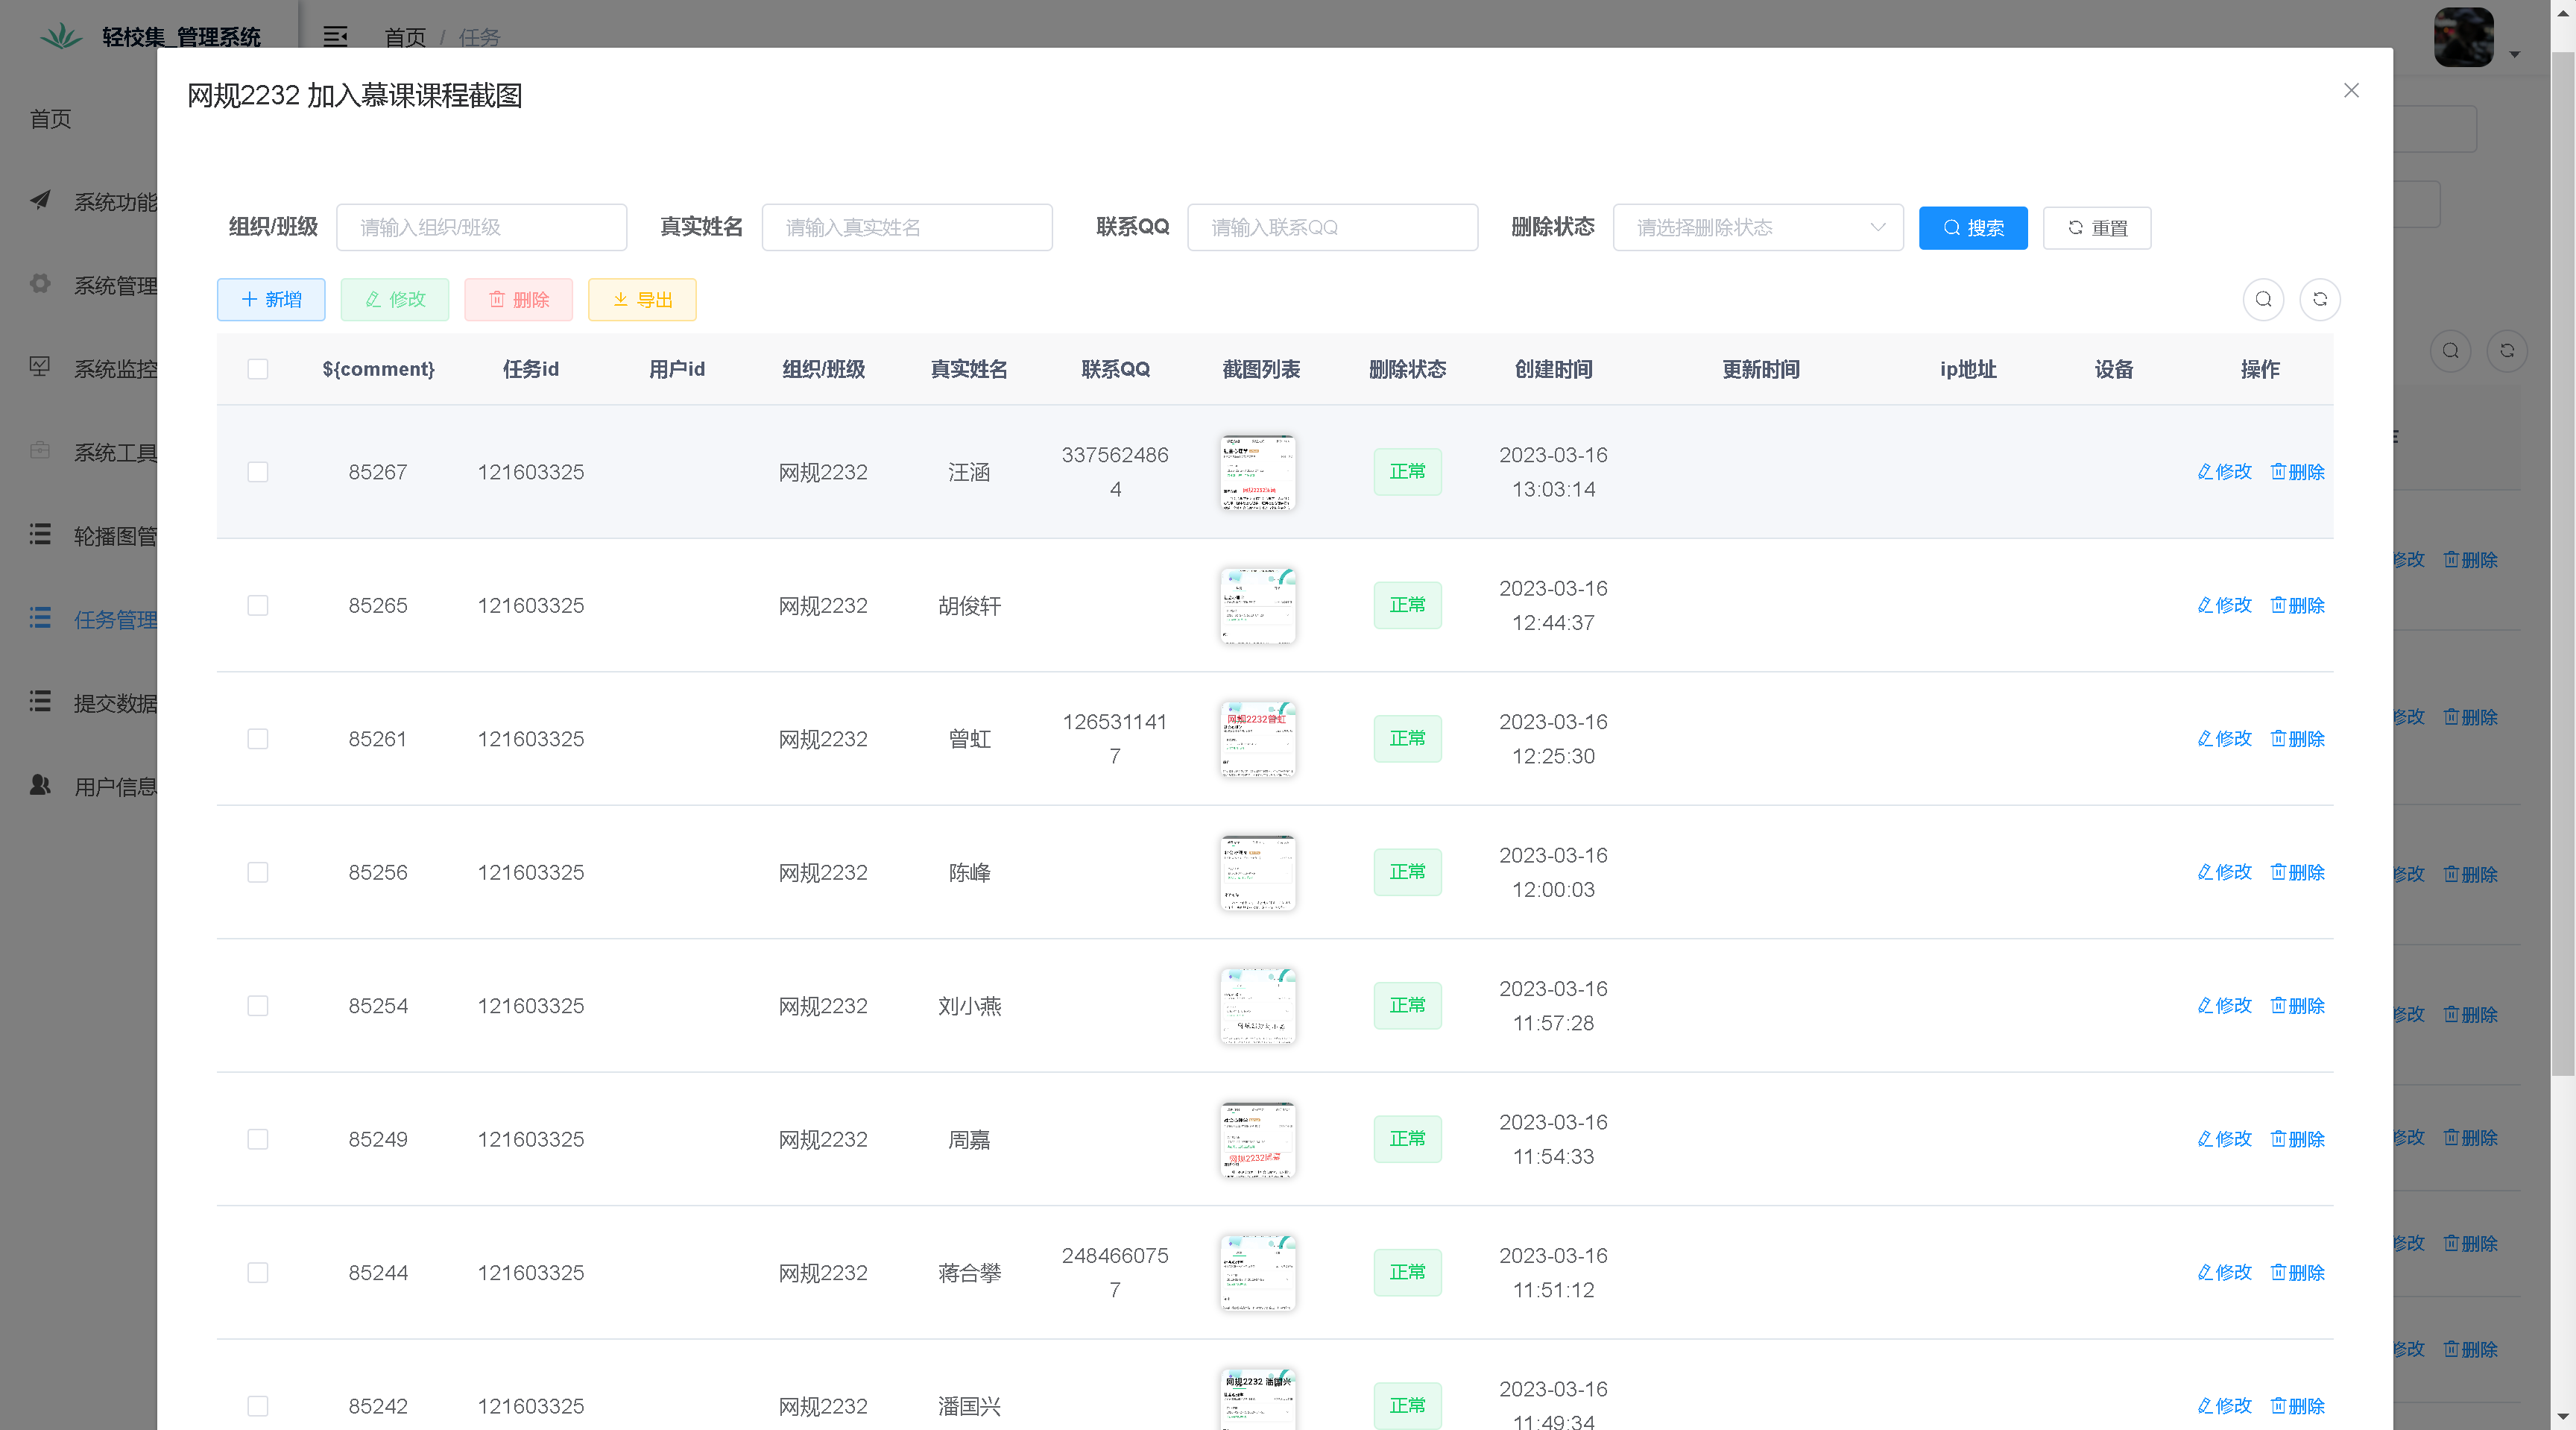Image resolution: width=2576 pixels, height=1430 pixels.
Task: Delete the 蒋合攀 row via 删除
Action: point(2297,1273)
